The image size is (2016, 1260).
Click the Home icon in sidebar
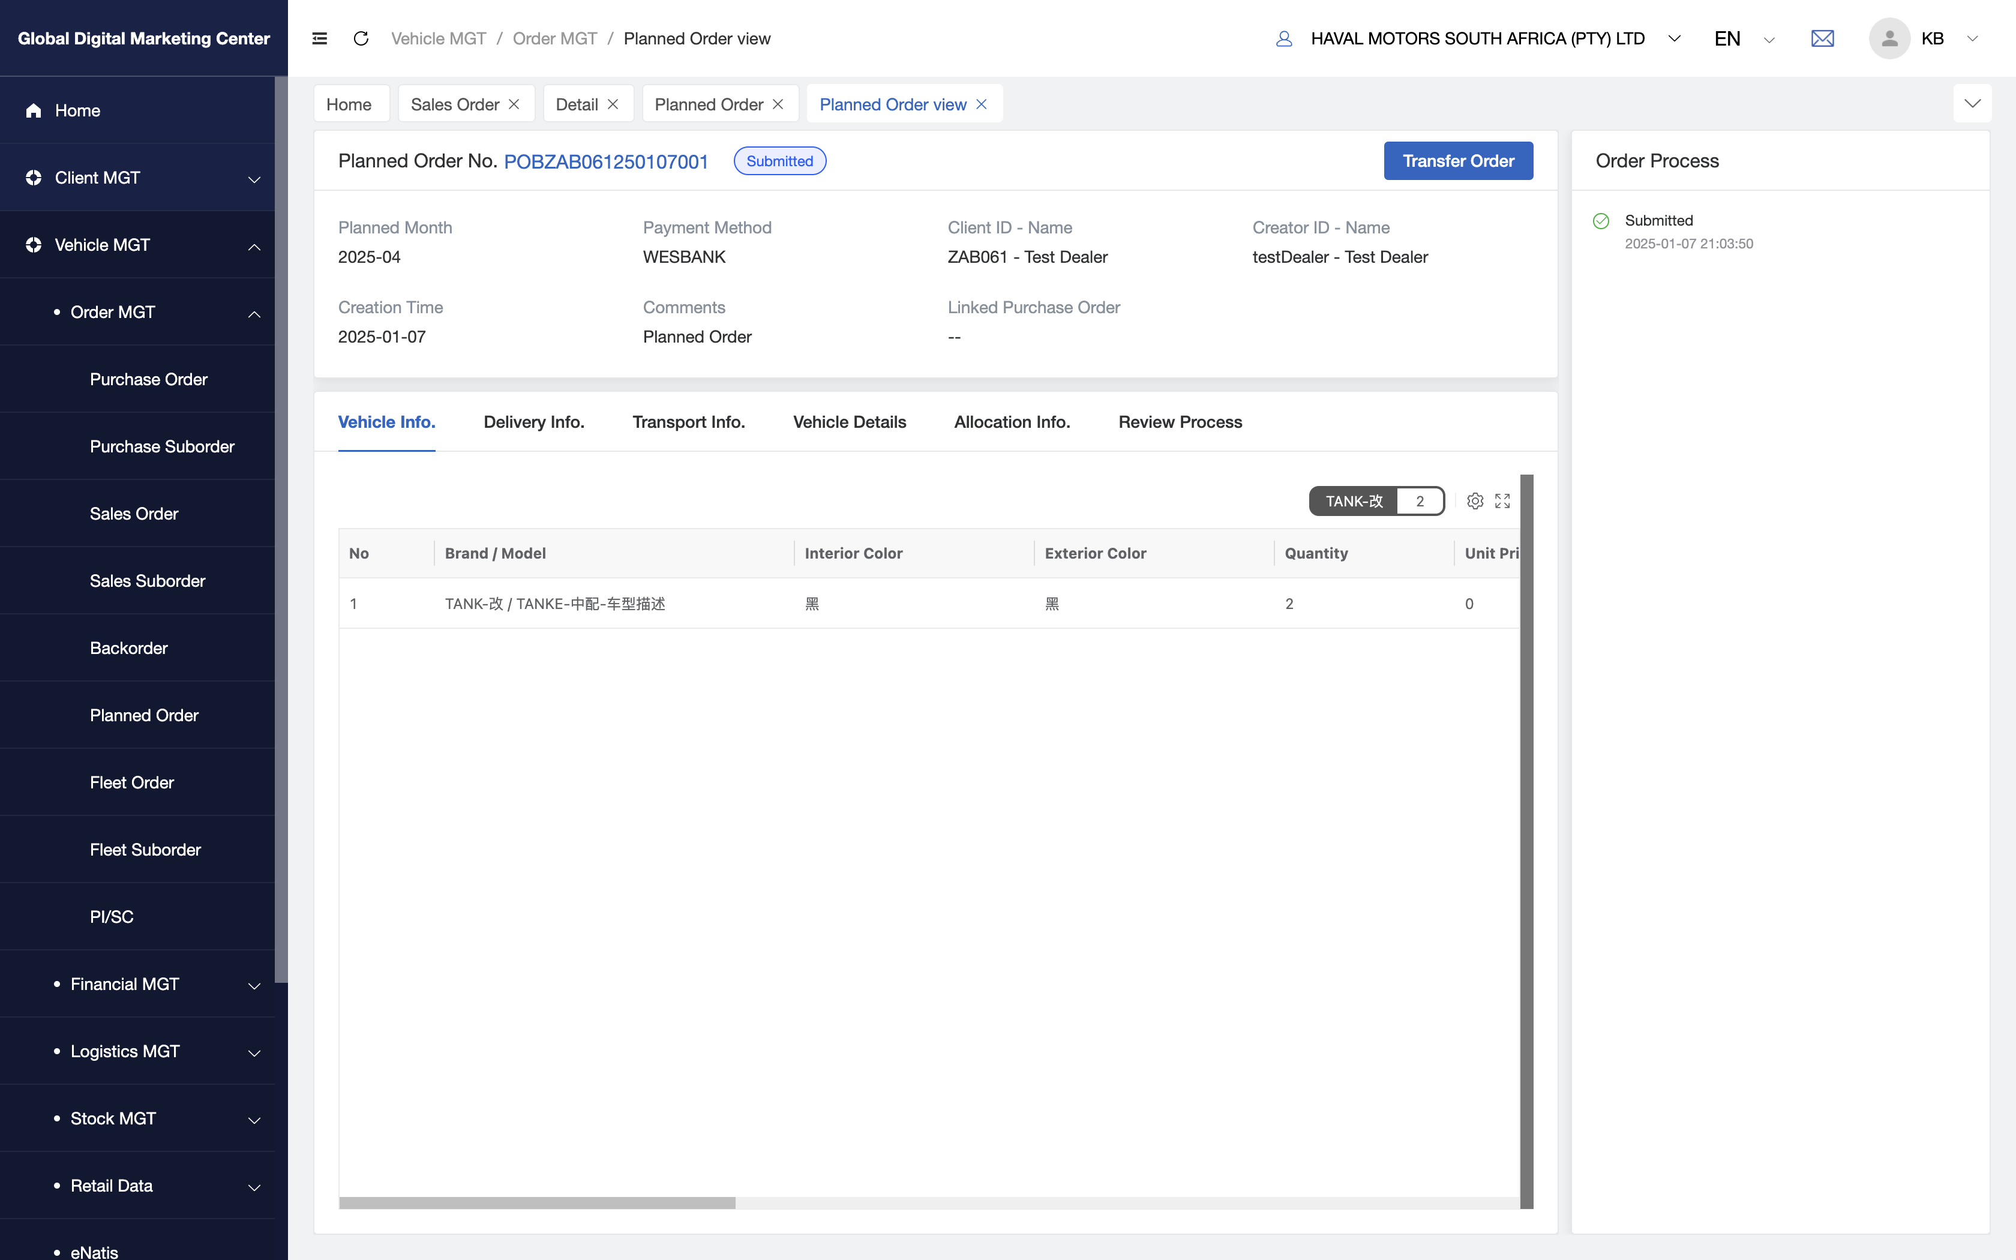tap(34, 110)
